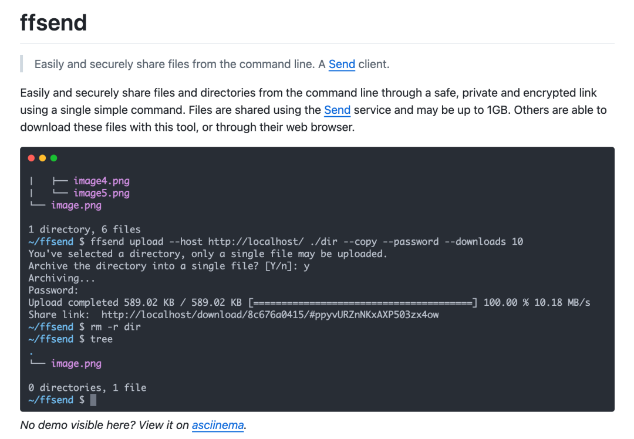Click image.png above "0 directories, 1 file"

pyautogui.click(x=76, y=363)
